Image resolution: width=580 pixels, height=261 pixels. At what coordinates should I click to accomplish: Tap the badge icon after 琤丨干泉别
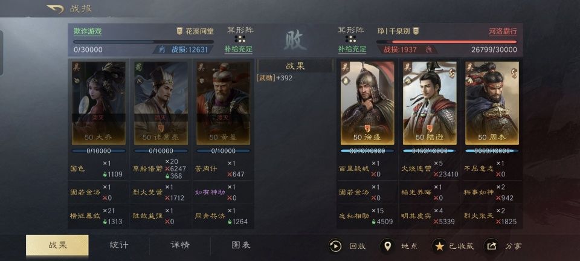coord(416,31)
